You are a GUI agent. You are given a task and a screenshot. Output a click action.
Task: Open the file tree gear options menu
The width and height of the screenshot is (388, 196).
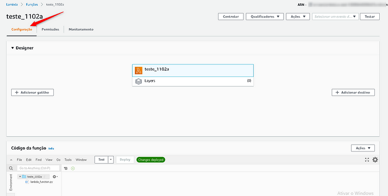pyautogui.click(x=55, y=177)
